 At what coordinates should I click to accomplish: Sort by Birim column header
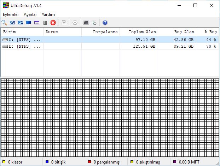click(x=22, y=32)
